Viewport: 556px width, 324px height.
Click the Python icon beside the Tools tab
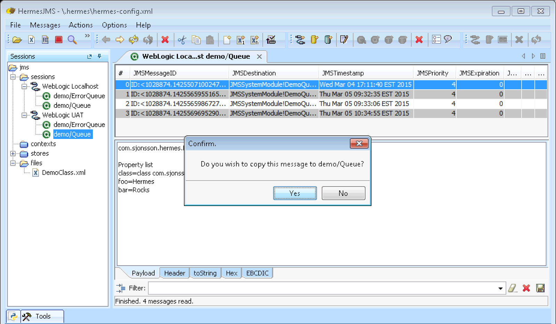point(13,316)
